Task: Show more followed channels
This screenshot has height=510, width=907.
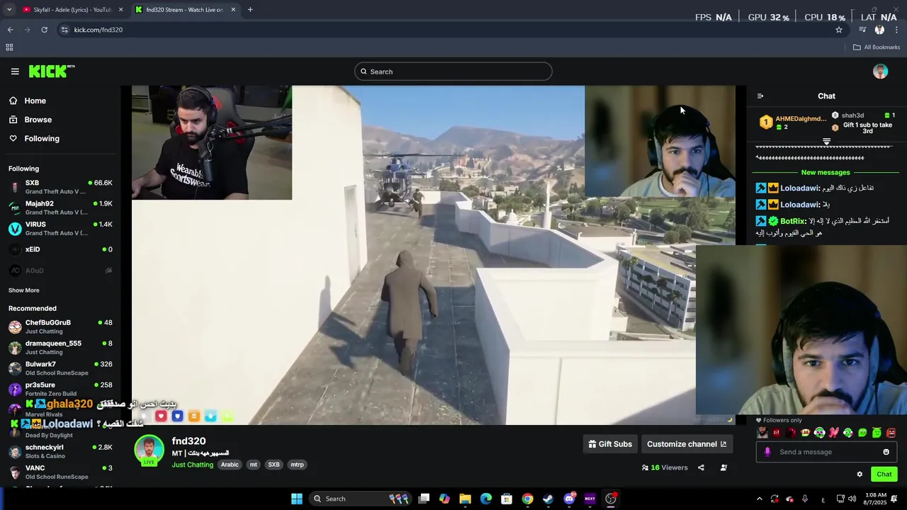Action: (23, 290)
